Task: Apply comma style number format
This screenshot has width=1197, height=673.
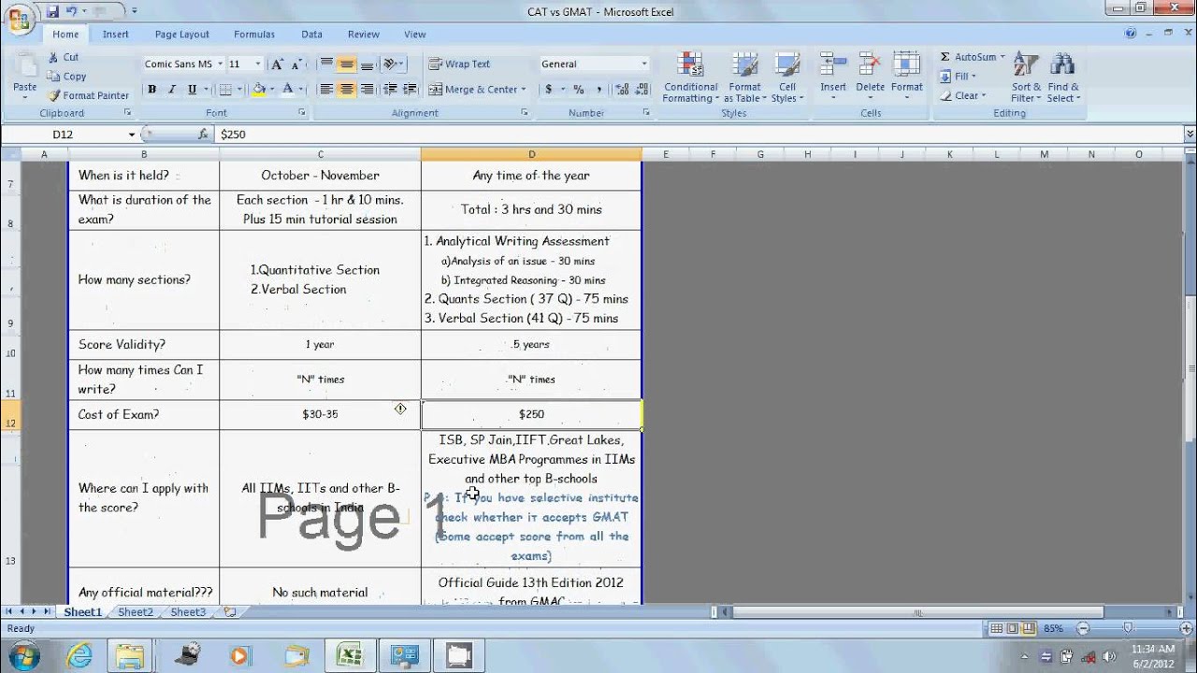Action: 598,90
